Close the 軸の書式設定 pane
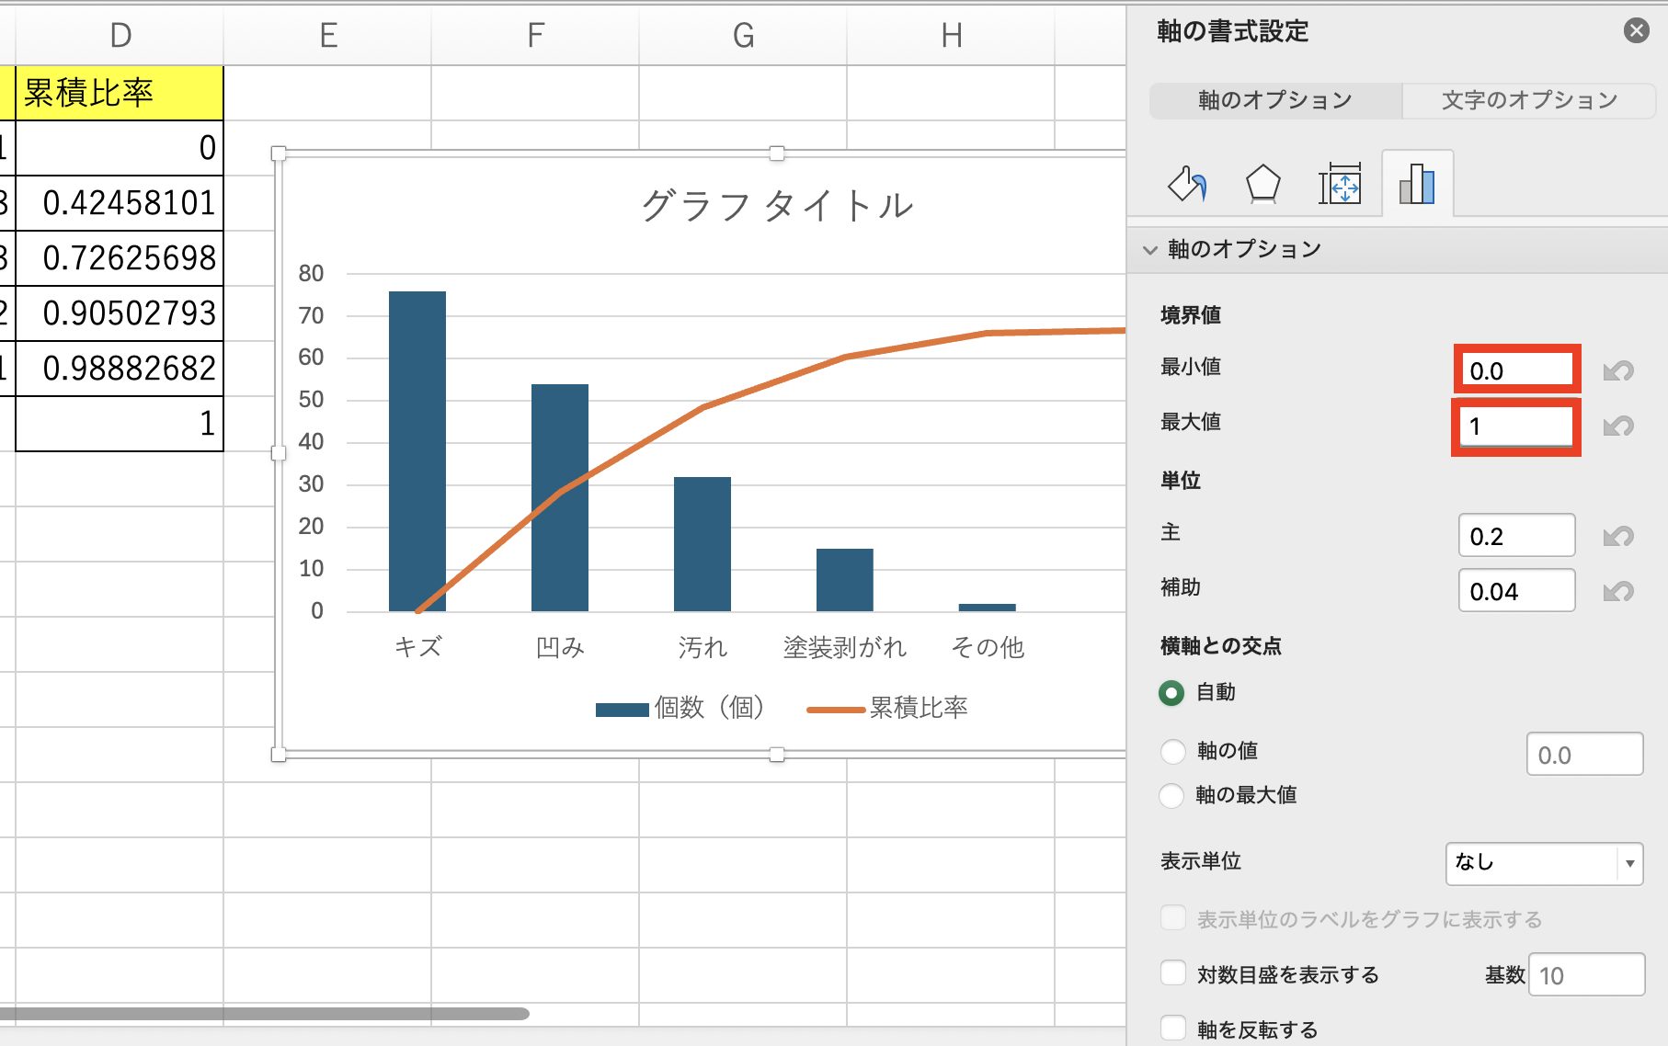This screenshot has width=1668, height=1046. coord(1637,31)
